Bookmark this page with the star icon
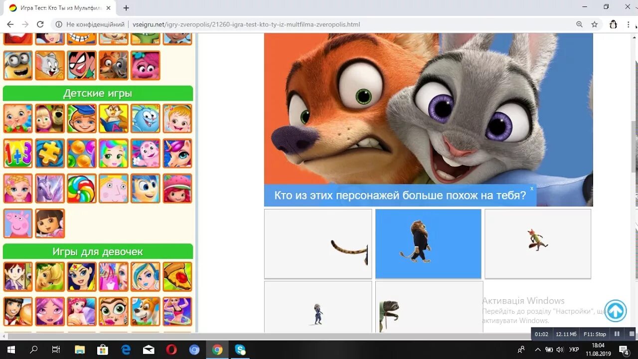The image size is (638, 359). pos(594,24)
